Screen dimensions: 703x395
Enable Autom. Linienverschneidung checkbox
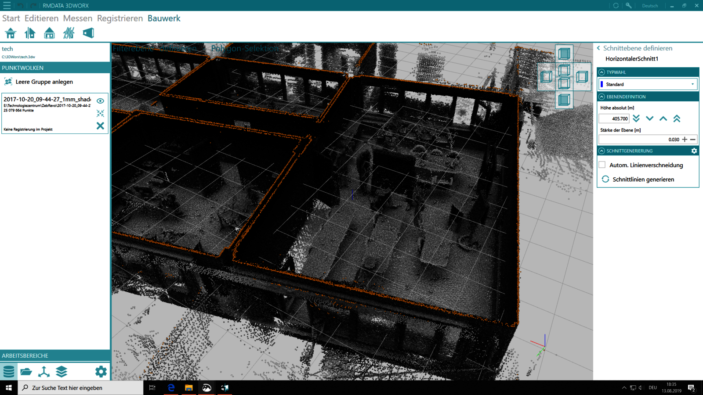(x=602, y=165)
